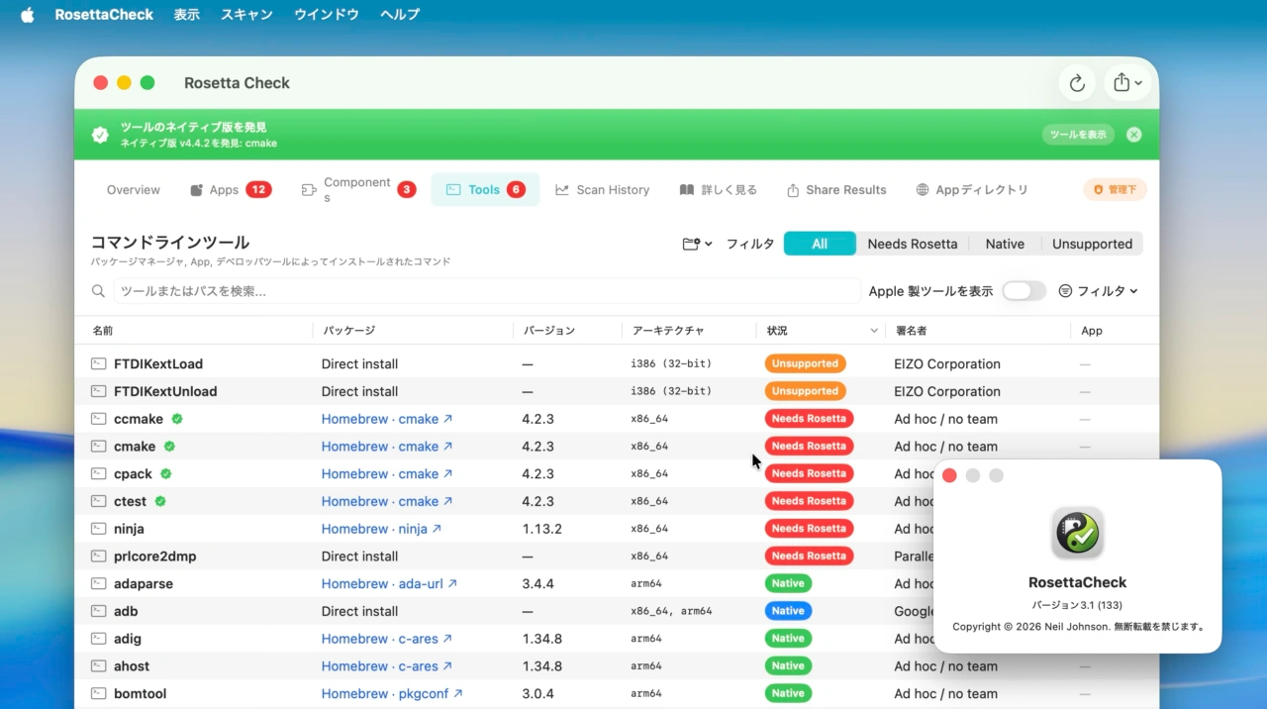Click the green checkmark seal in banner
Viewport: 1267px width, 709px height.
point(100,135)
